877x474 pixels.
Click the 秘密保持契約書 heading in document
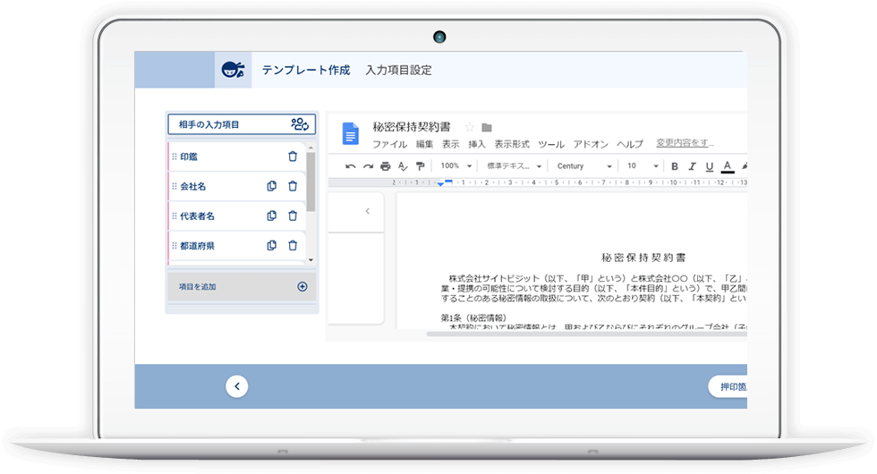(643, 258)
